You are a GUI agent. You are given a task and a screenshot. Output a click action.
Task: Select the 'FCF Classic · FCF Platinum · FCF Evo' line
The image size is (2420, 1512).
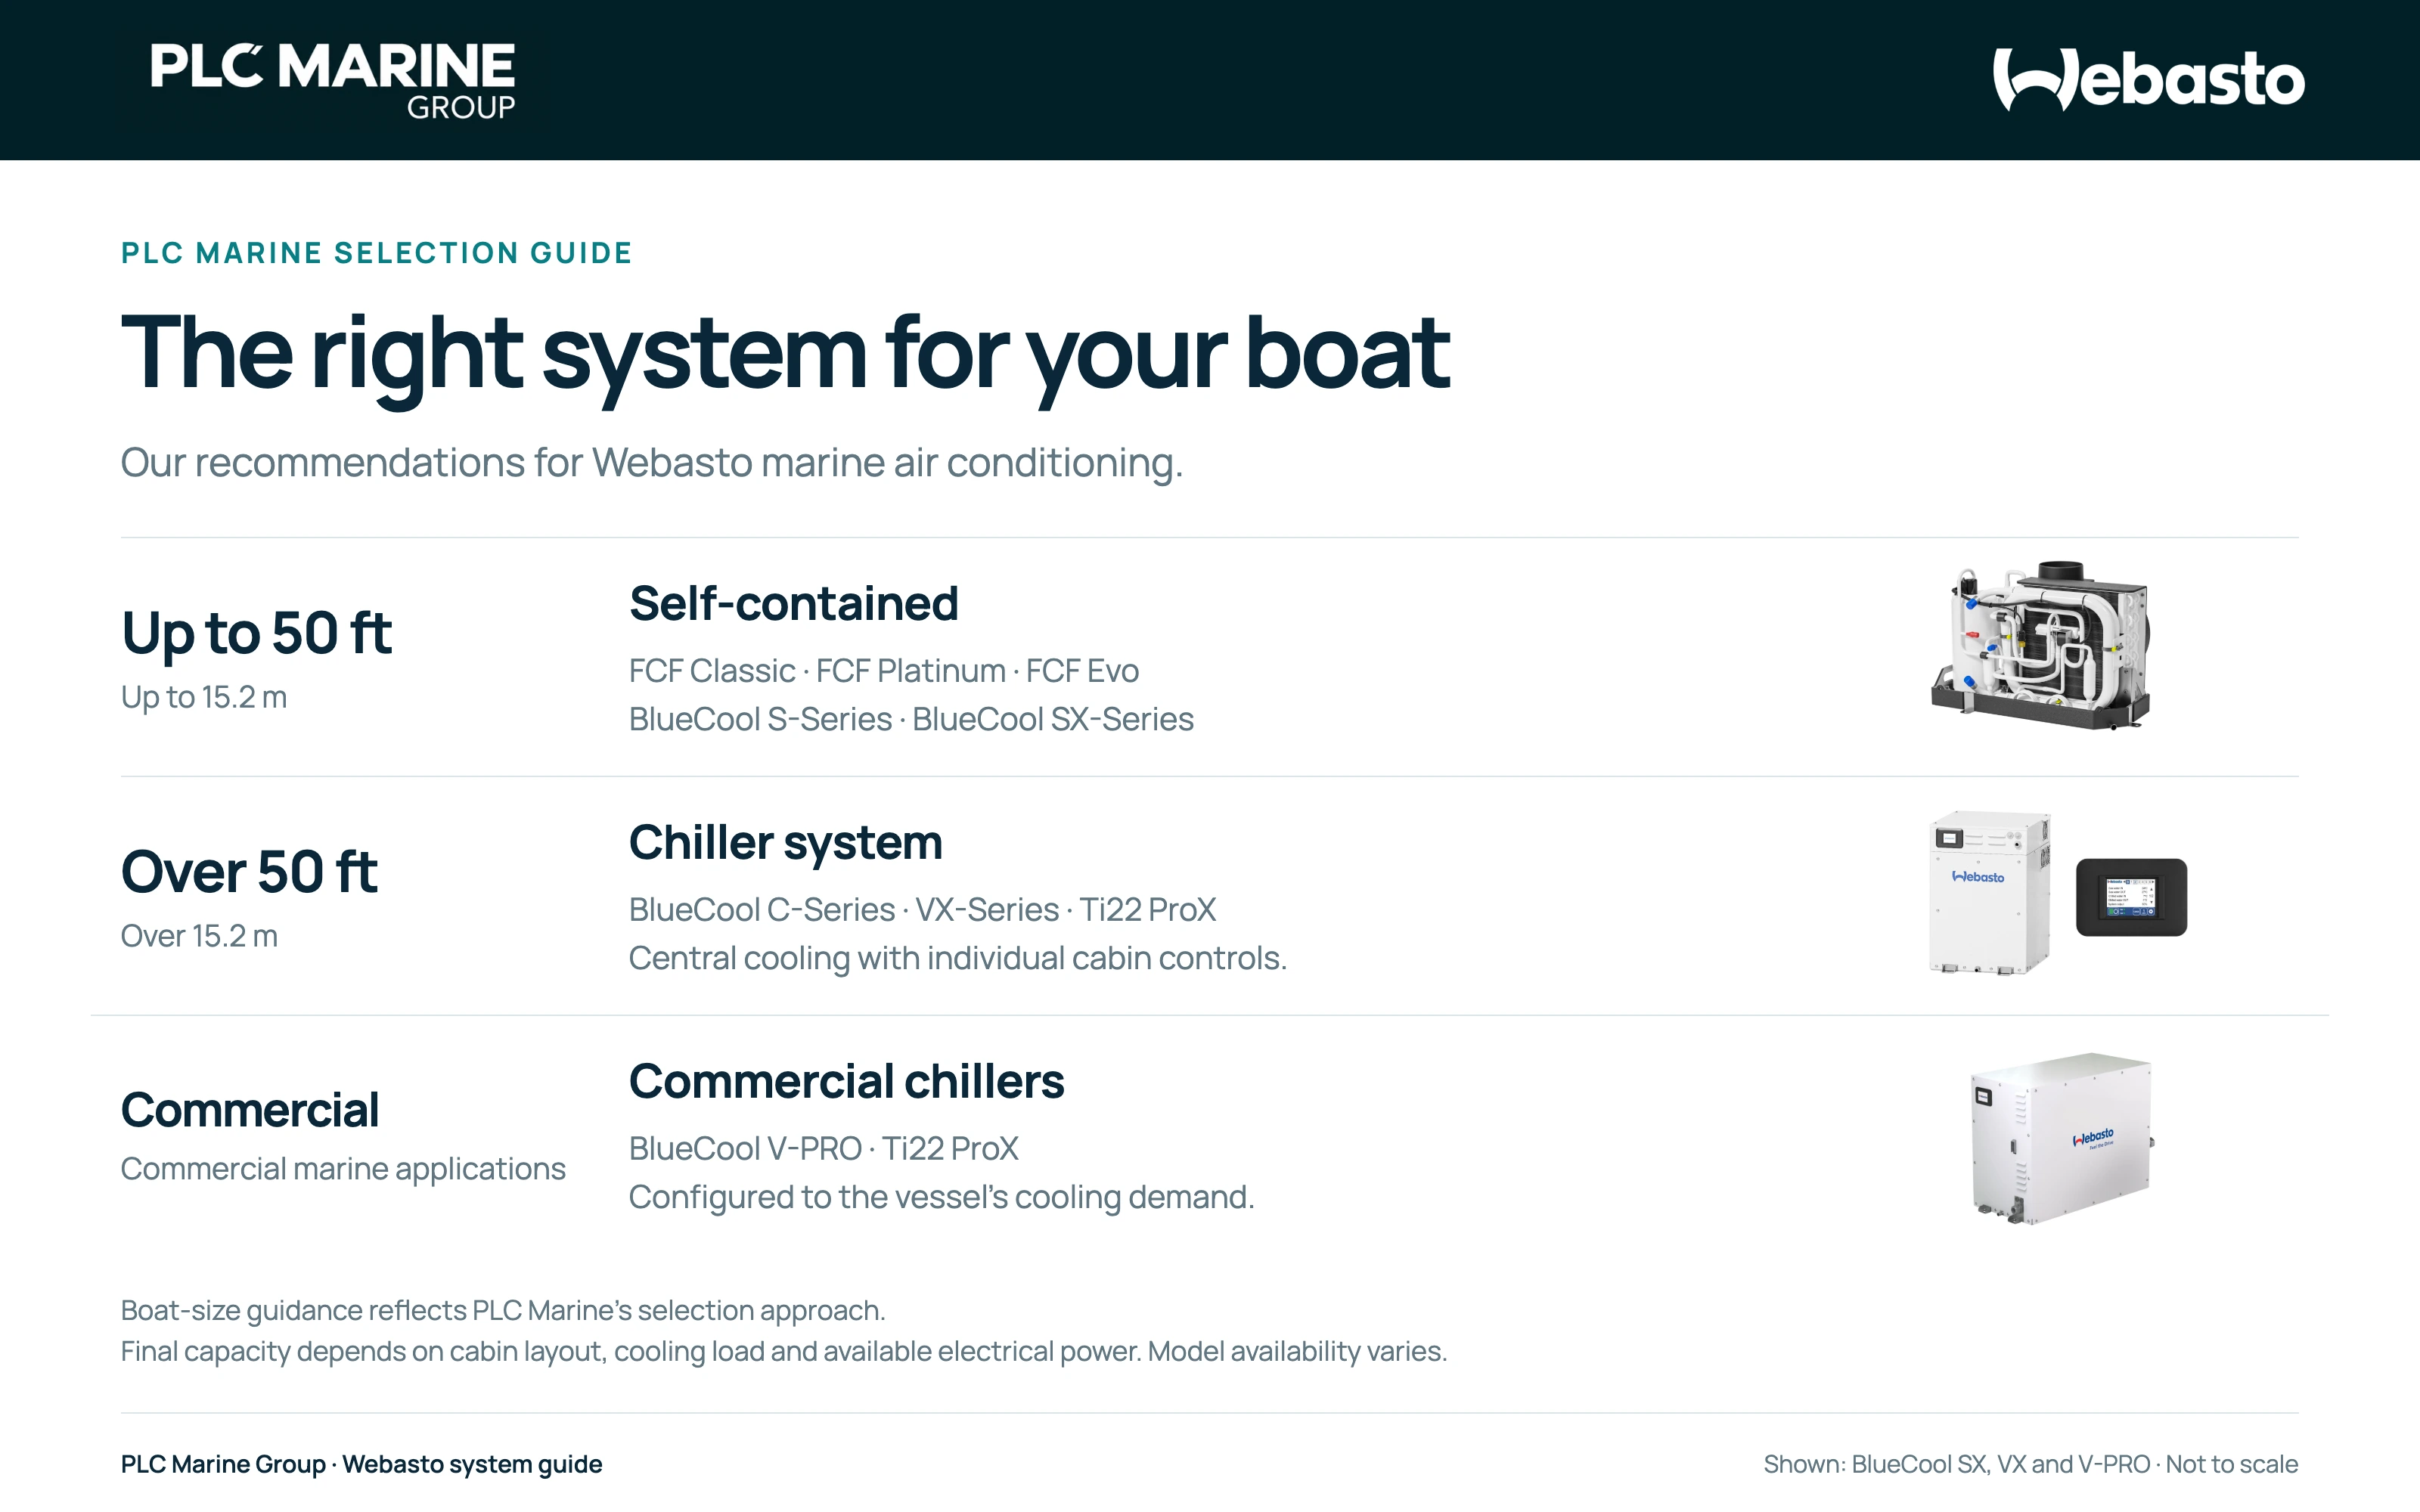(x=884, y=671)
